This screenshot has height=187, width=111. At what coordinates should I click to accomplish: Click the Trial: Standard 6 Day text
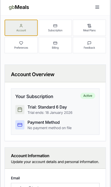pos(47,107)
